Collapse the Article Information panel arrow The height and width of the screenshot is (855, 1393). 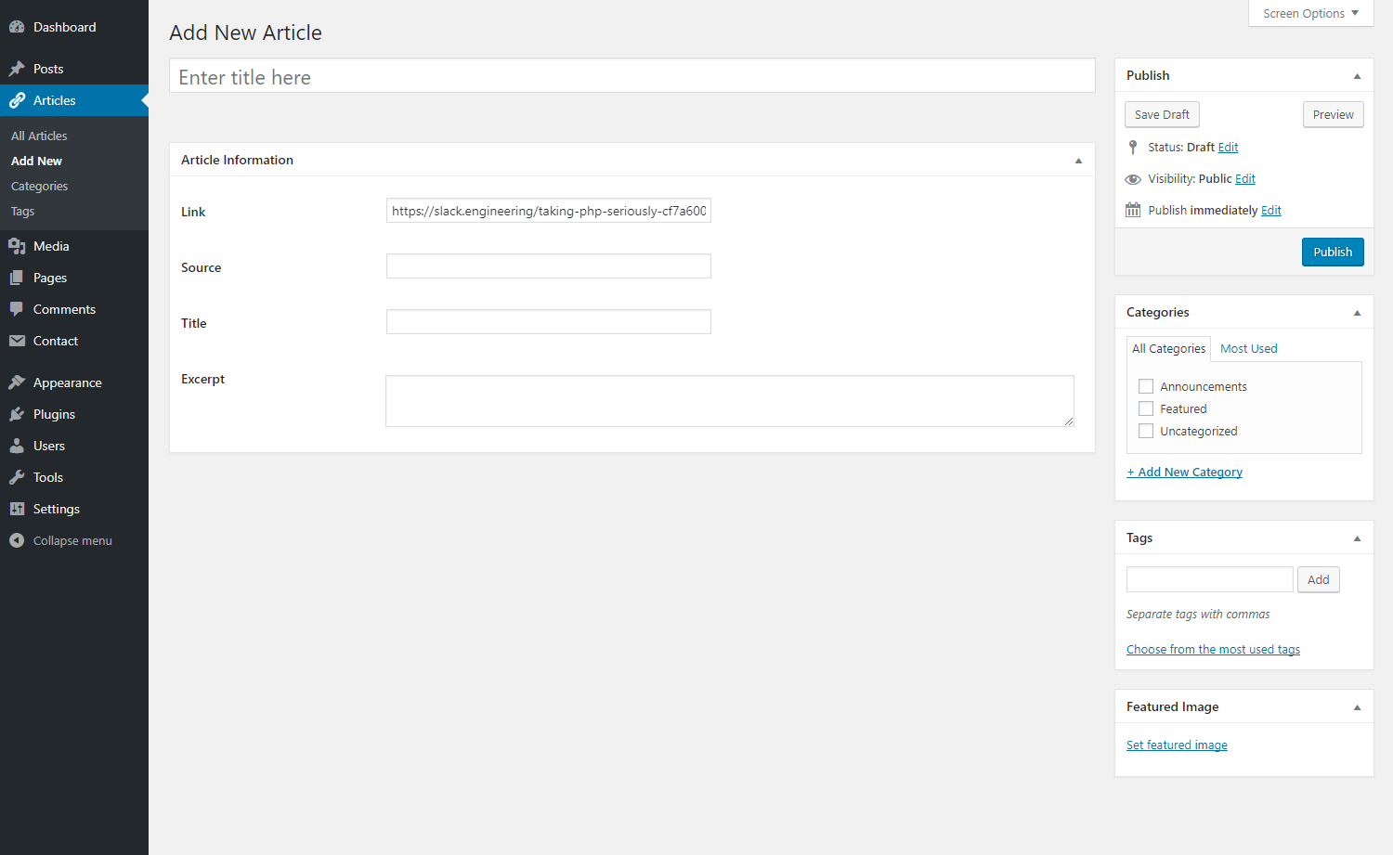pos(1078,161)
